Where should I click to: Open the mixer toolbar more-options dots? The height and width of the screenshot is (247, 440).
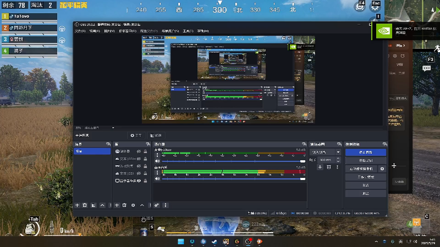click(x=166, y=205)
